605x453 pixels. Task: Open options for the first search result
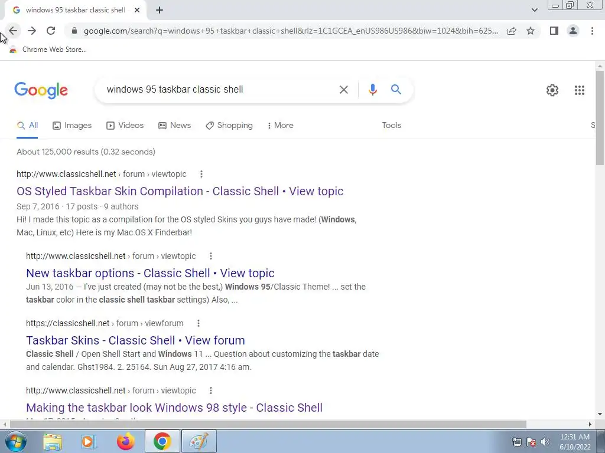click(x=201, y=174)
